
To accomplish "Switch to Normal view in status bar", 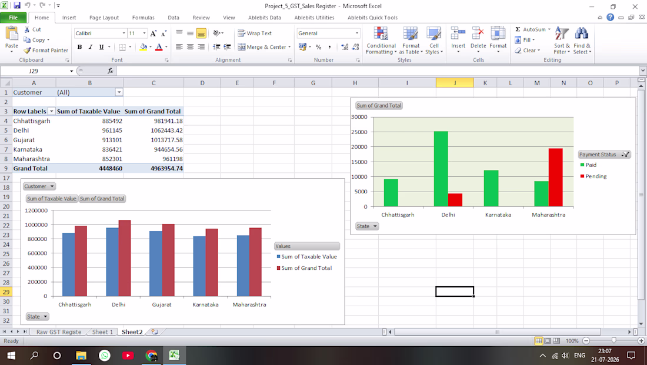I will [x=538, y=341].
